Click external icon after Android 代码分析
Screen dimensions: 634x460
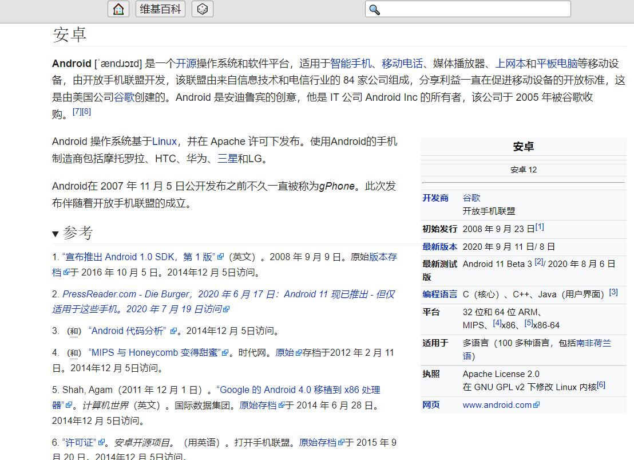click(x=173, y=331)
